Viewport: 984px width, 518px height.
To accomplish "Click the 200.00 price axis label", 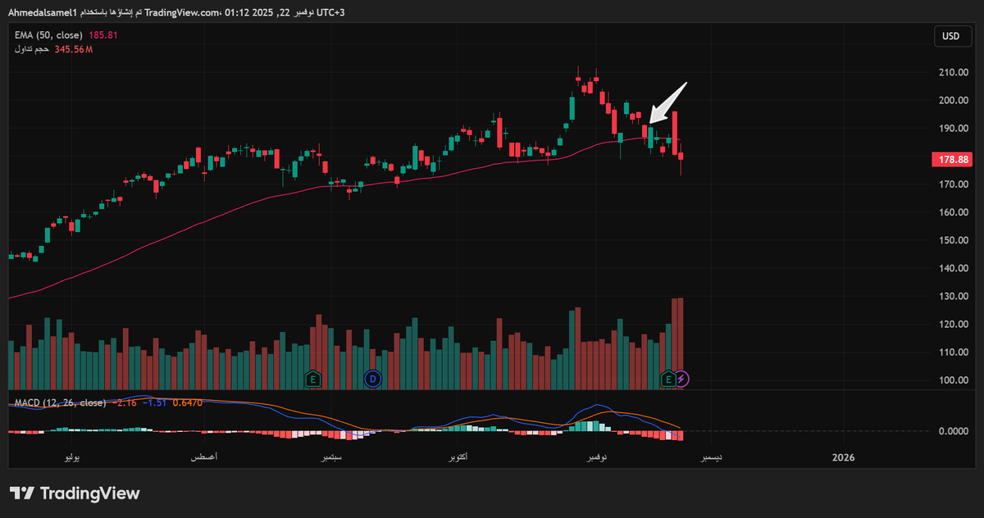I will tap(952, 101).
